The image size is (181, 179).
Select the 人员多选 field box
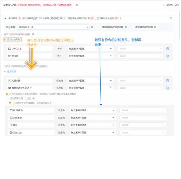pos(29,81)
